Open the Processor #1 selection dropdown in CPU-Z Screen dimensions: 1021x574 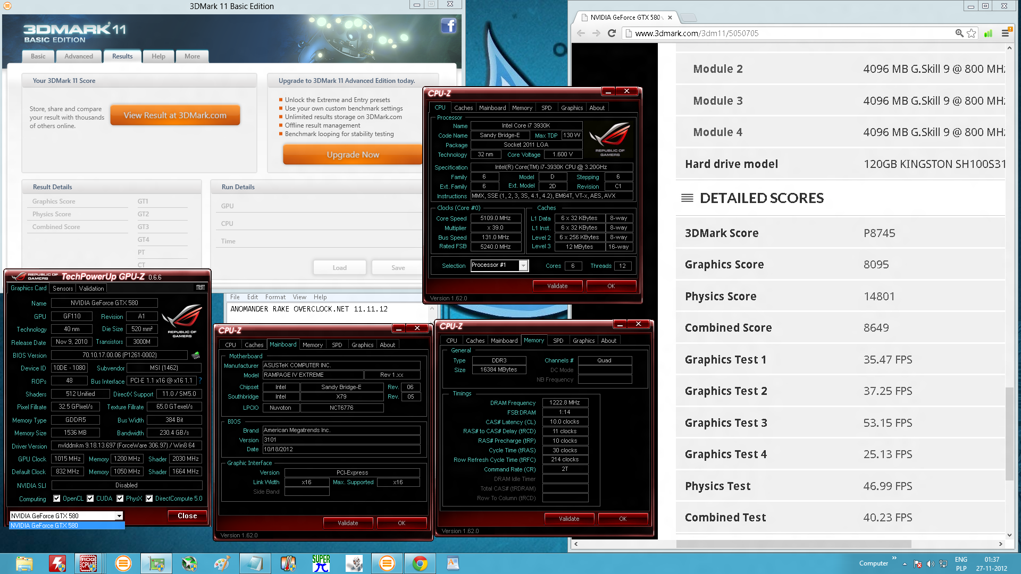point(523,266)
